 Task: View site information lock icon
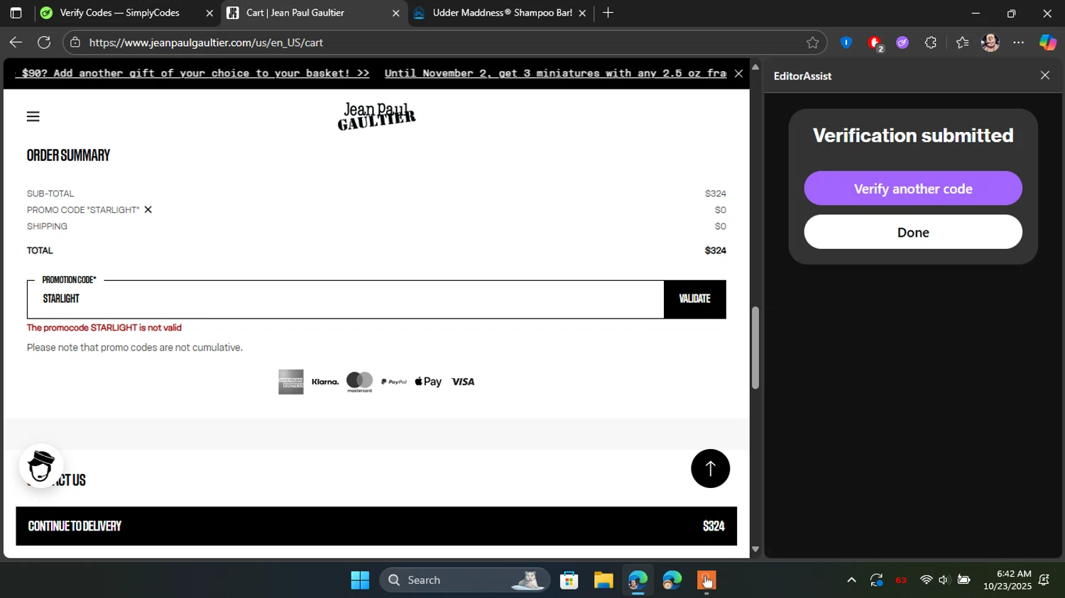[x=75, y=43]
